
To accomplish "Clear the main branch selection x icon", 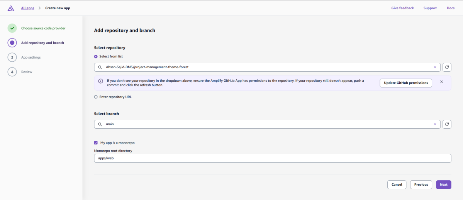I will (x=435, y=124).
